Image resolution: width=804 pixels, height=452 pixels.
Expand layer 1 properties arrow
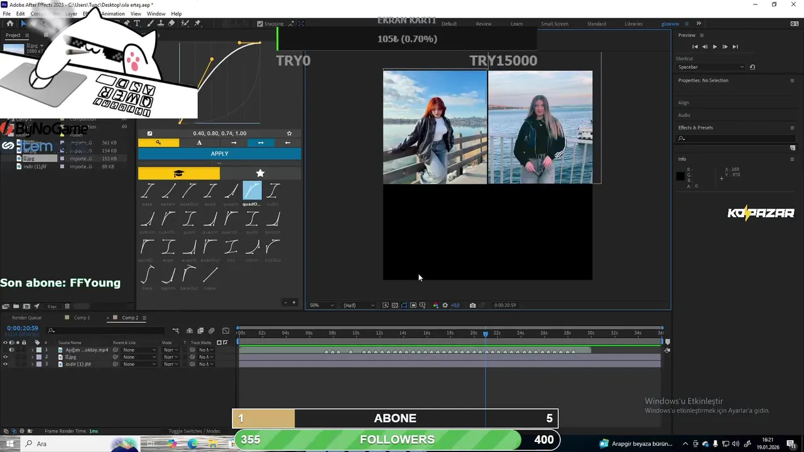tap(32, 350)
